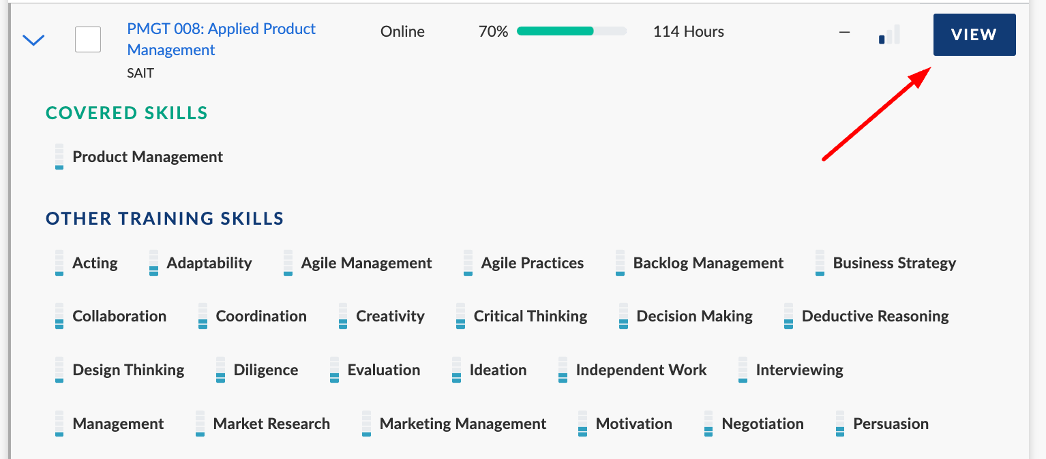The height and width of the screenshot is (459, 1046).
Task: Click the skill level bars icon beside VIEW
Action: coord(889,35)
